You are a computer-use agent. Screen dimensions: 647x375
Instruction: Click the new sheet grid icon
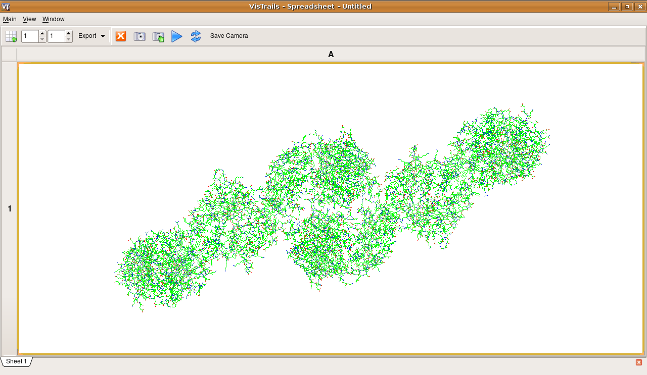11,36
